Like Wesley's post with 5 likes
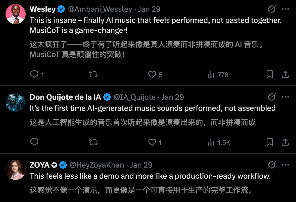The width and height of the screenshot is (296, 202). pyautogui.click(x=152, y=75)
